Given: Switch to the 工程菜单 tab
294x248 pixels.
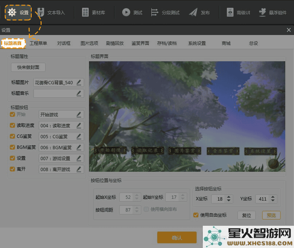Looking at the screenshot, I should click(38, 43).
